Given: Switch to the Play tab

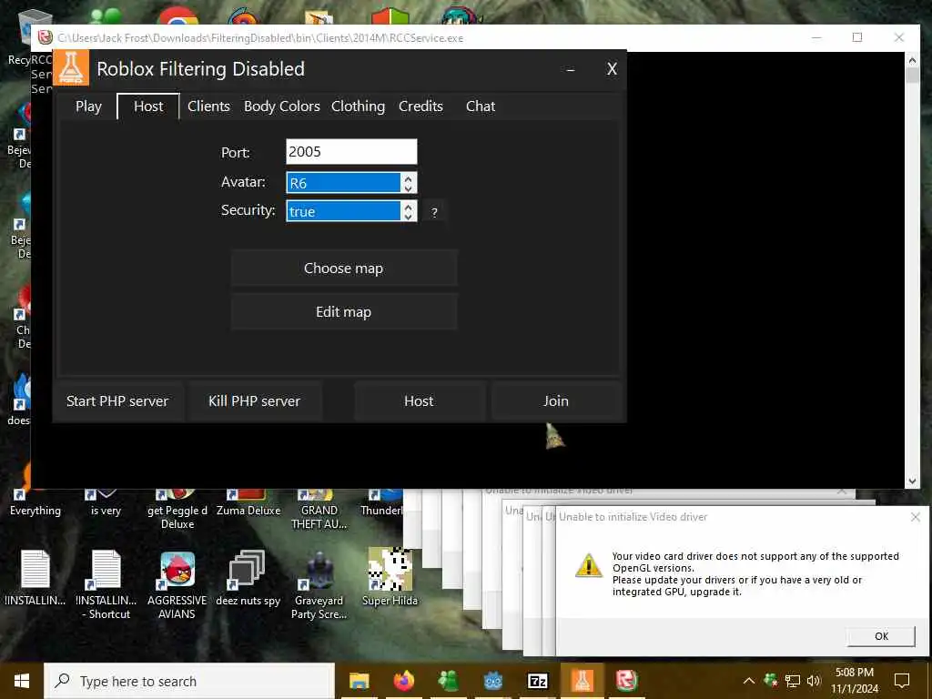Looking at the screenshot, I should [88, 106].
